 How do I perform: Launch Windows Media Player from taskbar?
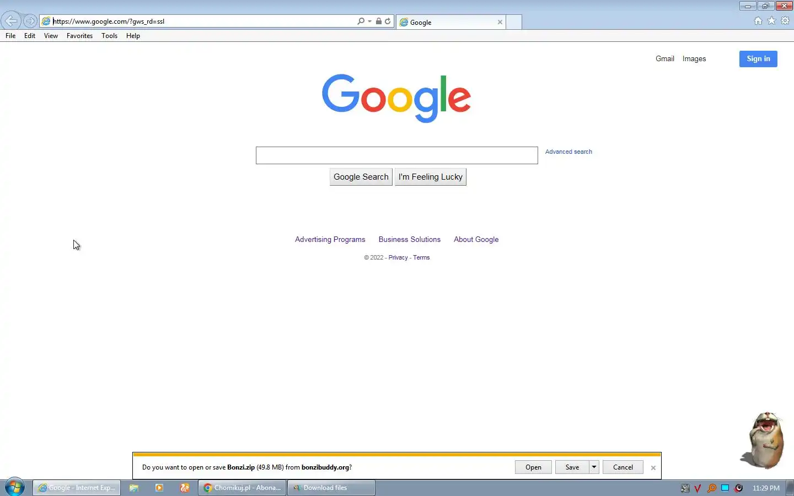[x=159, y=488]
